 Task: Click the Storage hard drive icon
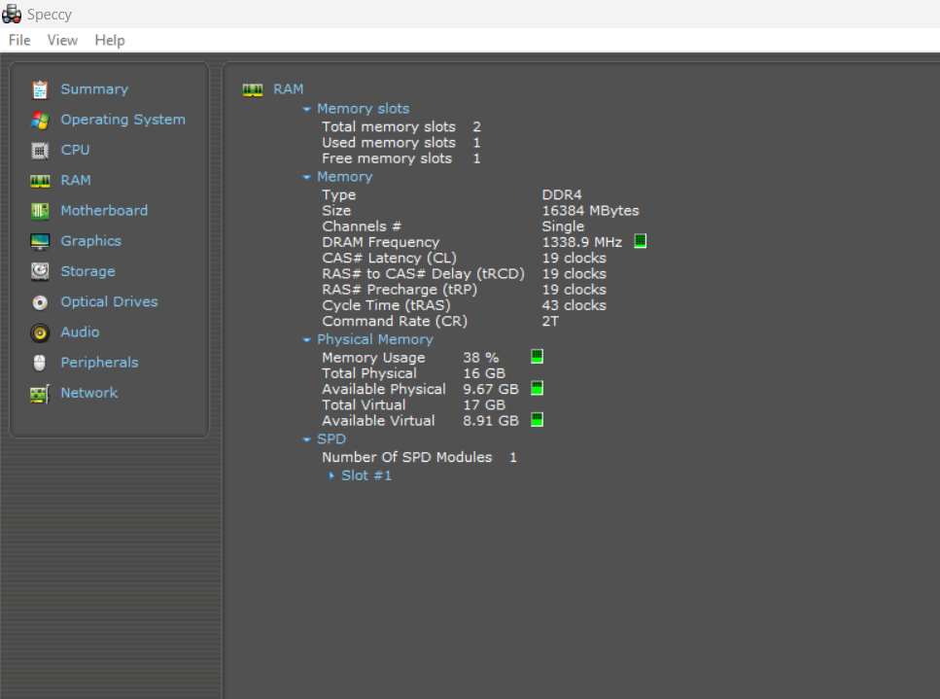[x=40, y=271]
